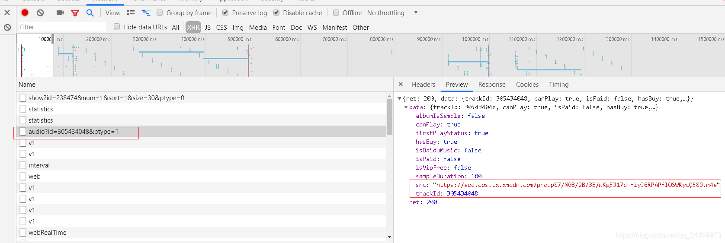Enable Offline checkbox
Screen dimensions: 725x243
pos(336,13)
